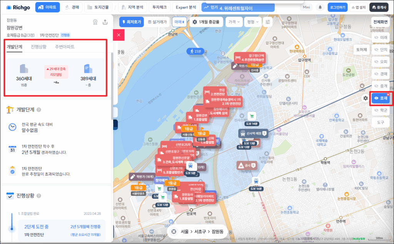The height and width of the screenshot is (244, 394).
Task: Enable the 경매 map layer
Action: coord(381,74)
